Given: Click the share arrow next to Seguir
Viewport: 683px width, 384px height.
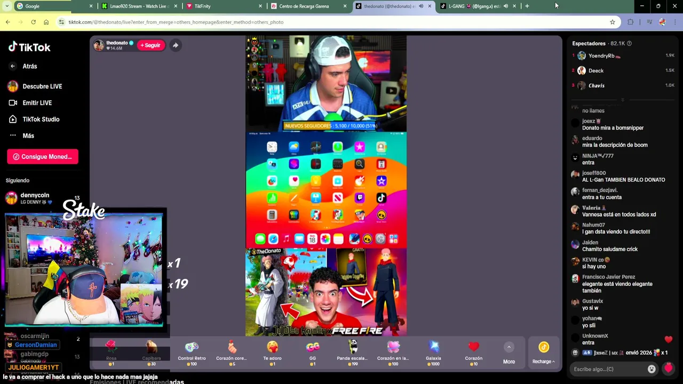Looking at the screenshot, I should (175, 45).
